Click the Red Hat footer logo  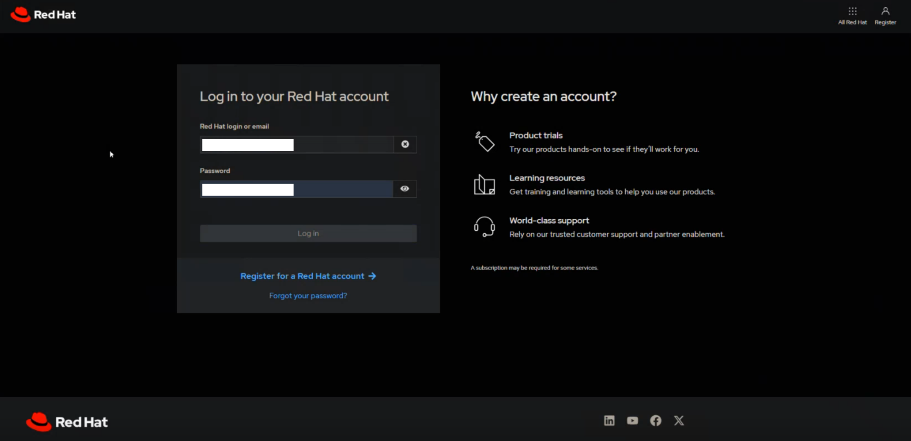[x=67, y=422]
